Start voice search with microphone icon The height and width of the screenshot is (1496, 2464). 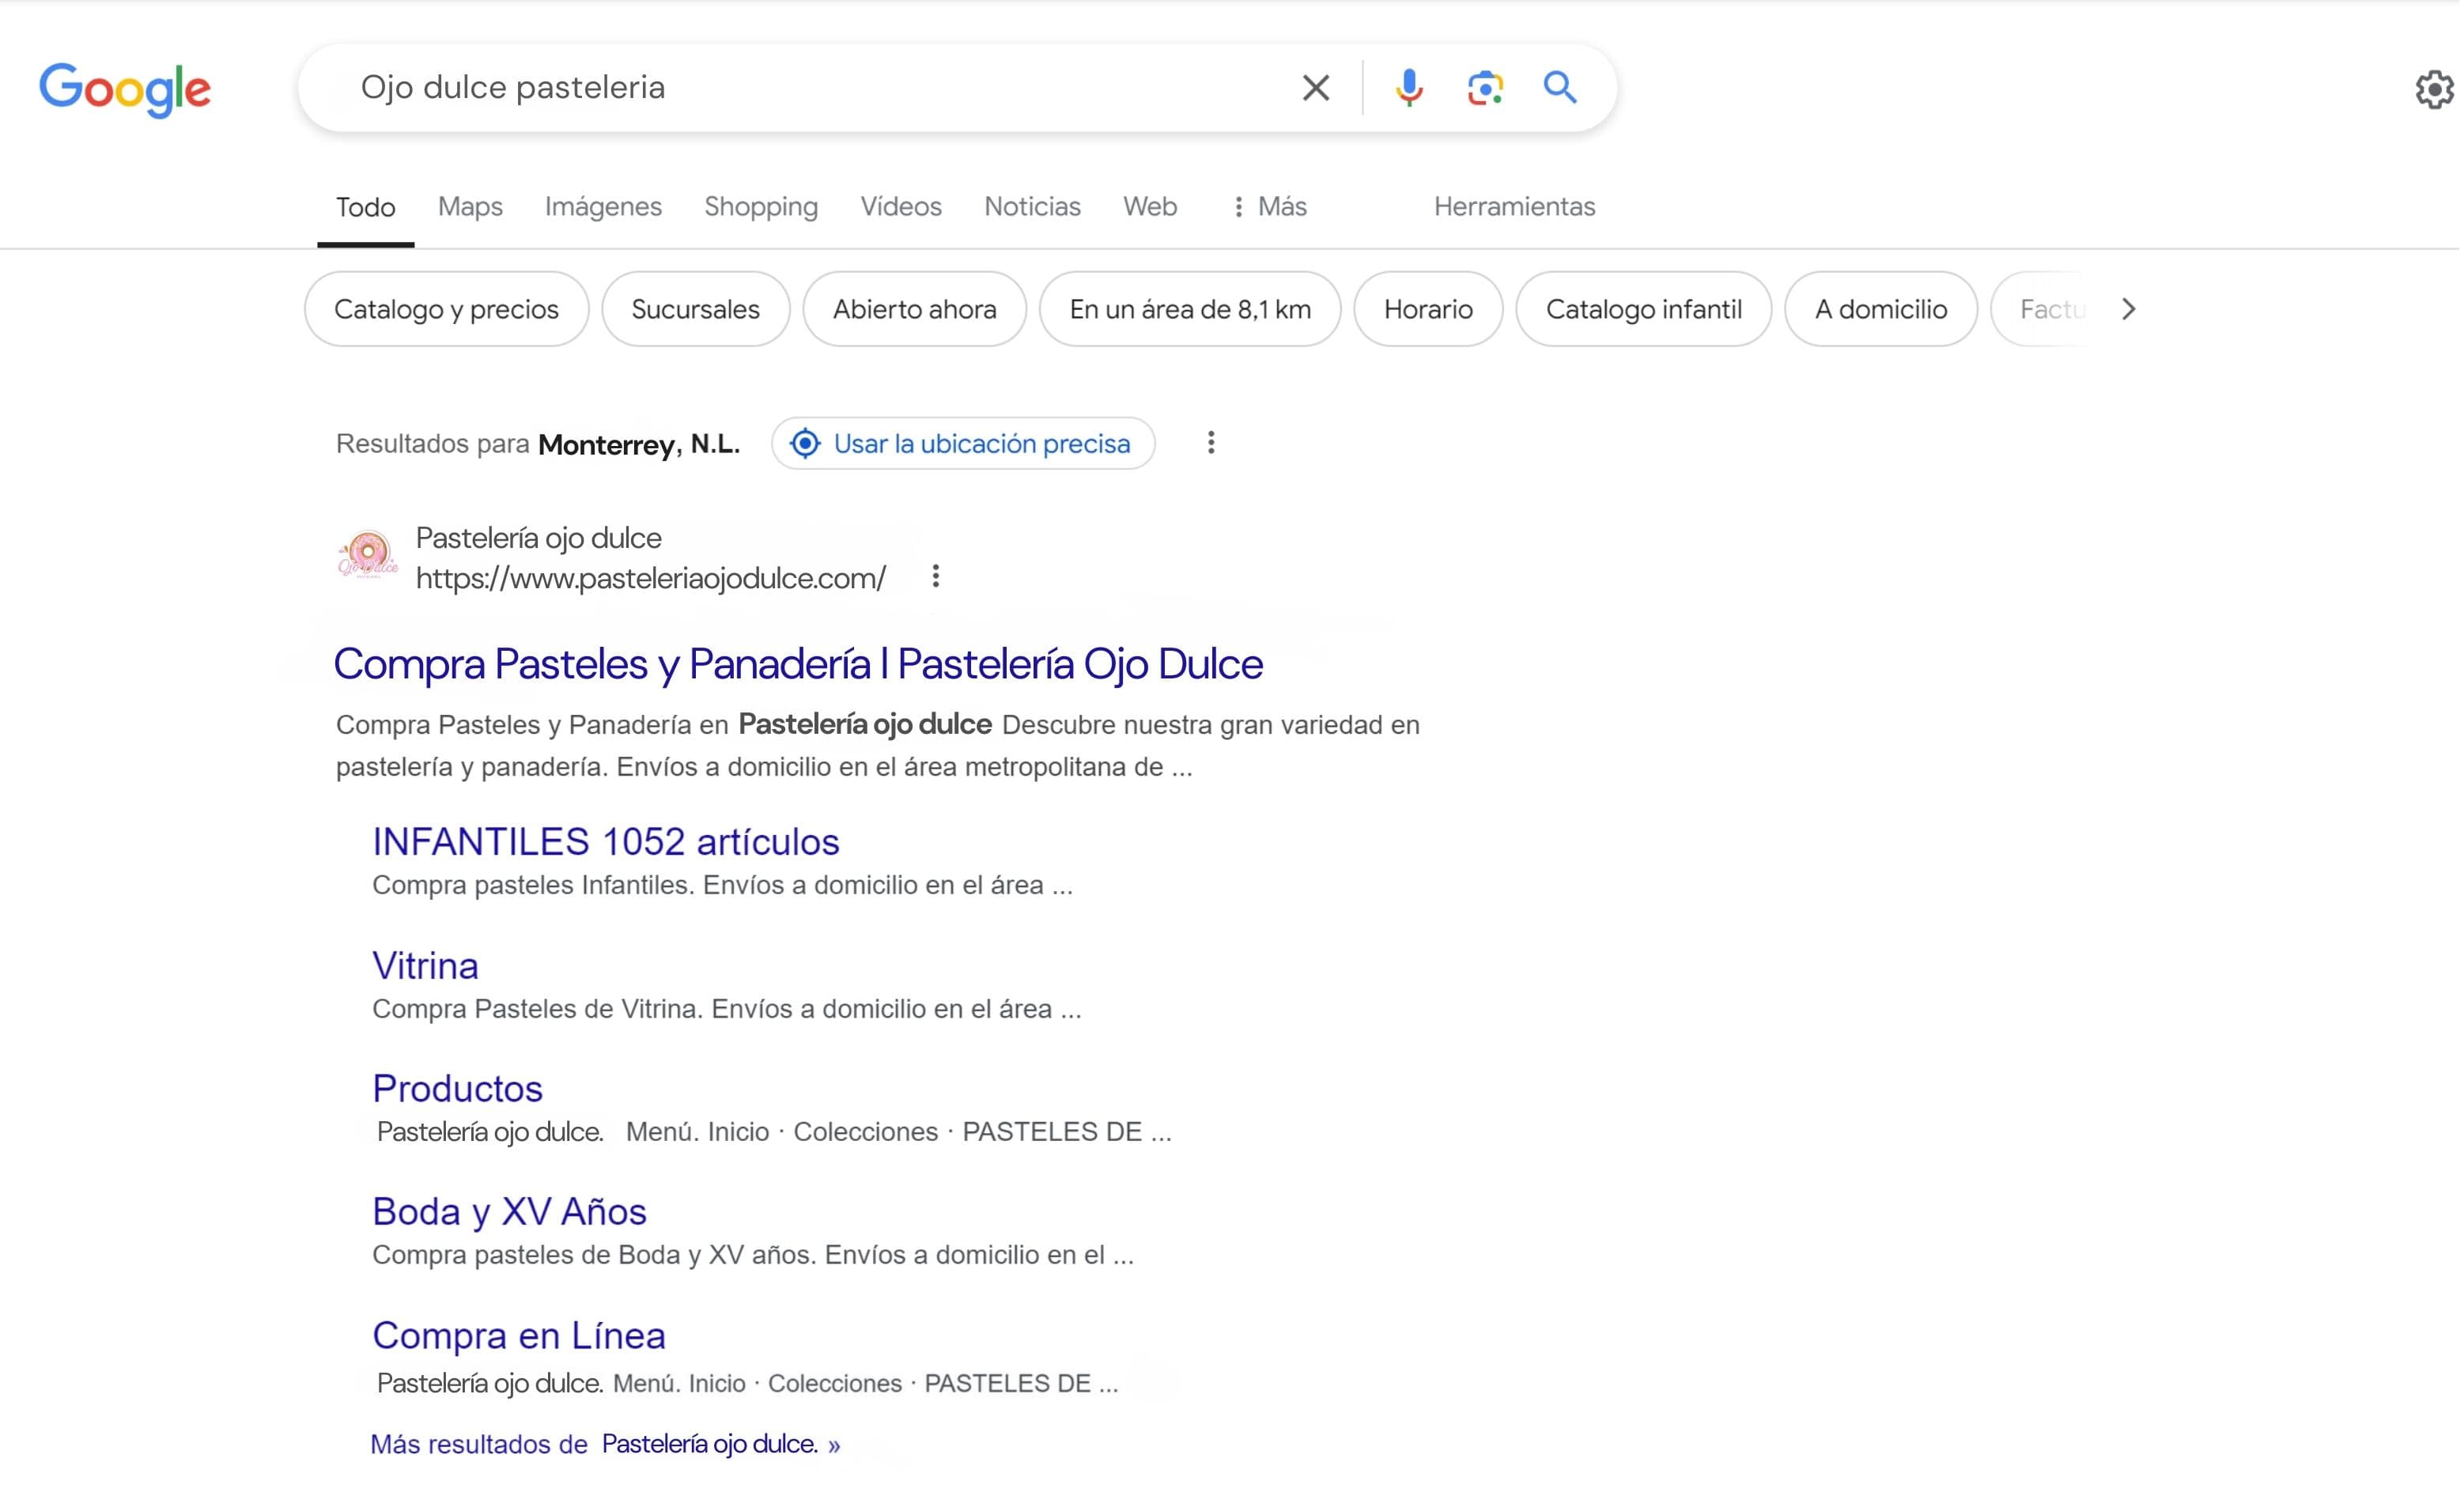1411,88
